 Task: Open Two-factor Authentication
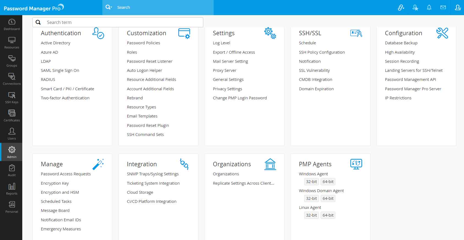pyautogui.click(x=65, y=98)
